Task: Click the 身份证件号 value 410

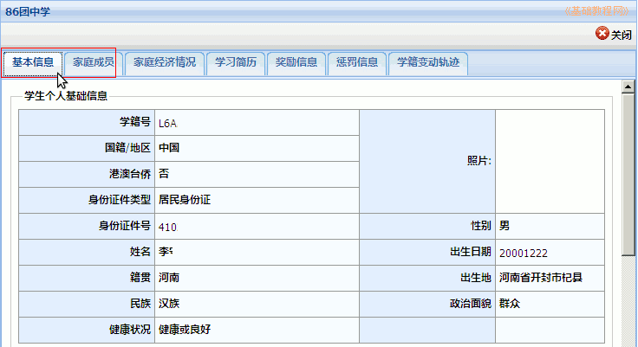Action: coord(167,227)
